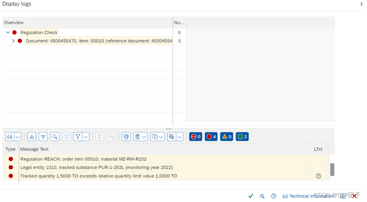The image size is (367, 202).
Task: Toggle the red error messages filter showing 4
Action: (x=211, y=137)
